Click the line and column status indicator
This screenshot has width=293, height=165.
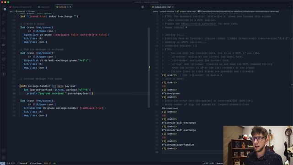click(x=208, y=163)
